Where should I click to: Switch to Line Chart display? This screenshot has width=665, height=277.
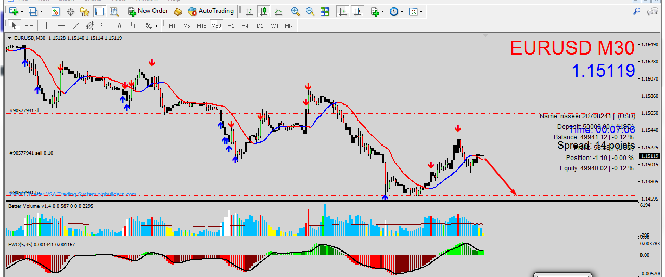(x=279, y=11)
